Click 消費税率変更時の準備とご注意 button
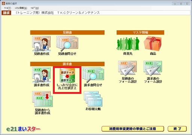 pos(133,129)
